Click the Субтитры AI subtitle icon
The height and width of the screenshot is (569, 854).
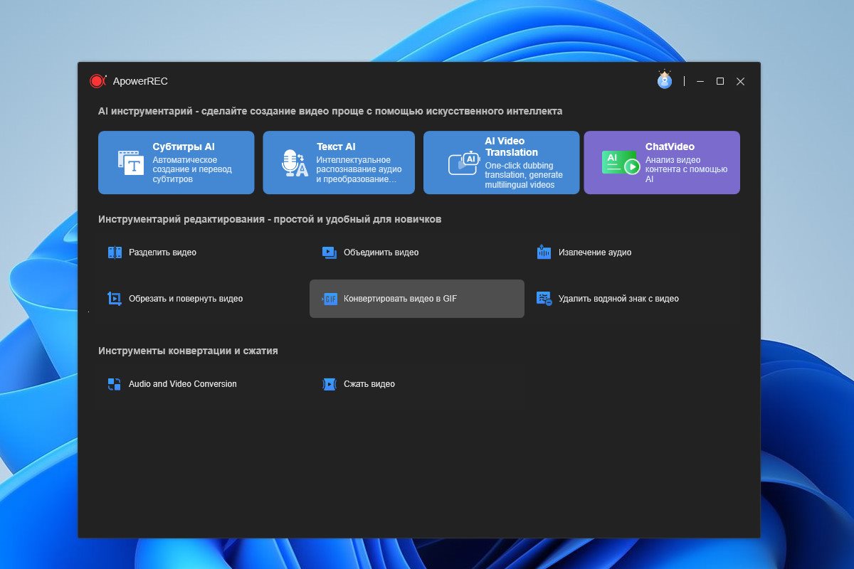[131, 162]
